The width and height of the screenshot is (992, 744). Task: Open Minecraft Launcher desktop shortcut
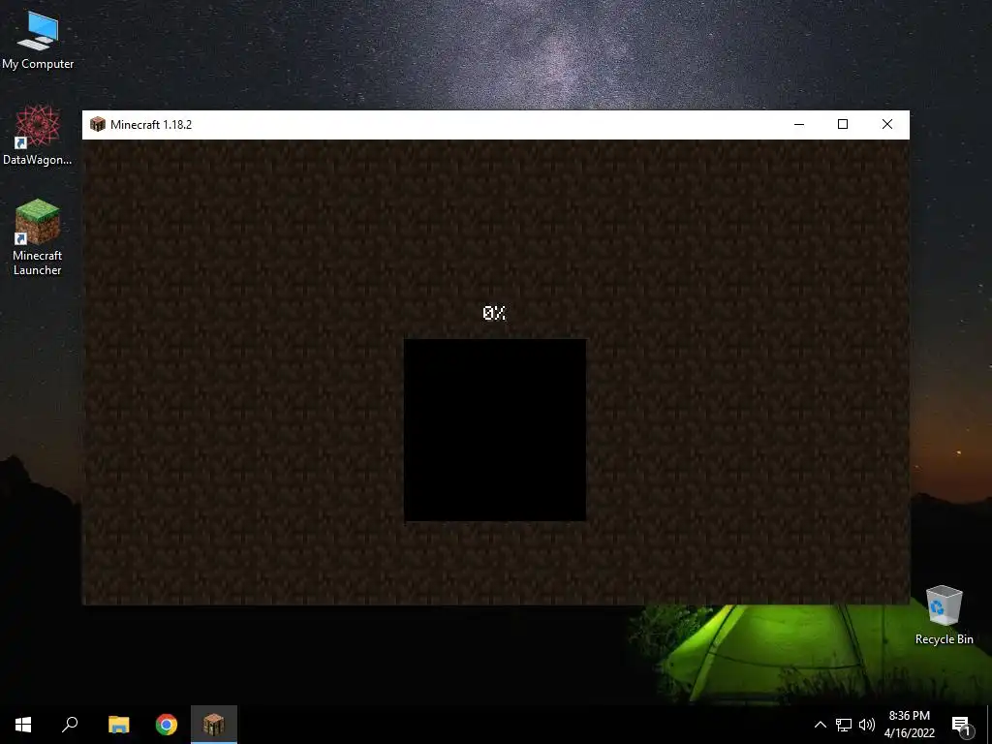(38, 236)
